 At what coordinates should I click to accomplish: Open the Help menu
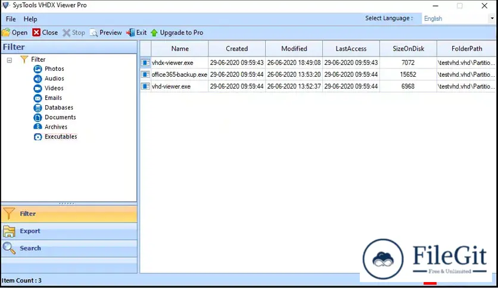tap(30, 19)
